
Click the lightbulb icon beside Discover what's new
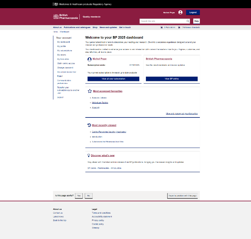tap(89, 155)
